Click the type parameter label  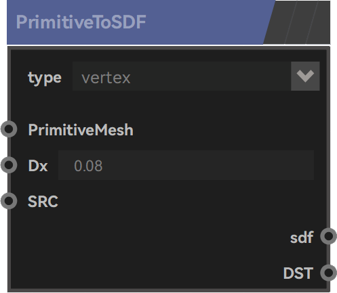click(45, 78)
